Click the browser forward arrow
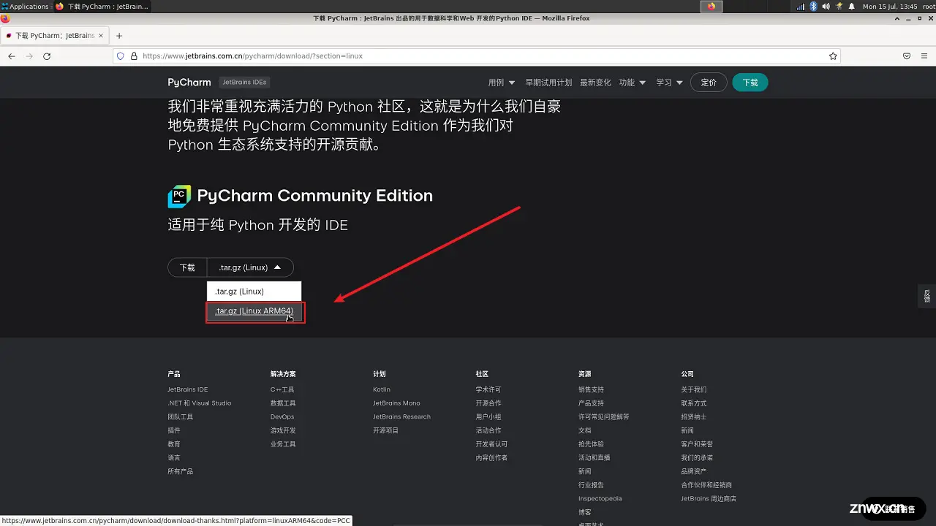The height and width of the screenshot is (526, 936). (29, 56)
